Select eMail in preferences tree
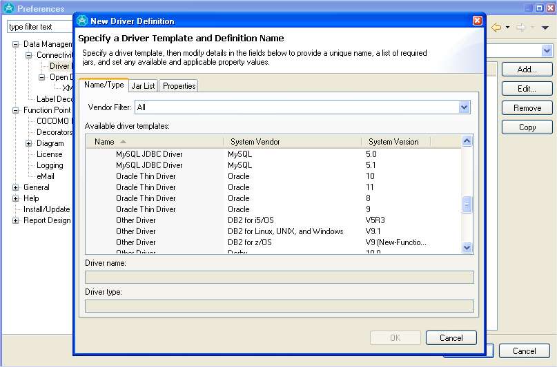The width and height of the screenshot is (557, 367). [46, 176]
